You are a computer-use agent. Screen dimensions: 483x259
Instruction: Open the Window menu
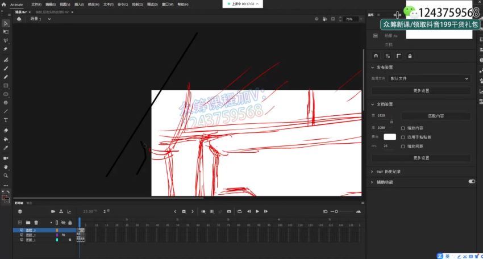pyautogui.click(x=168, y=5)
